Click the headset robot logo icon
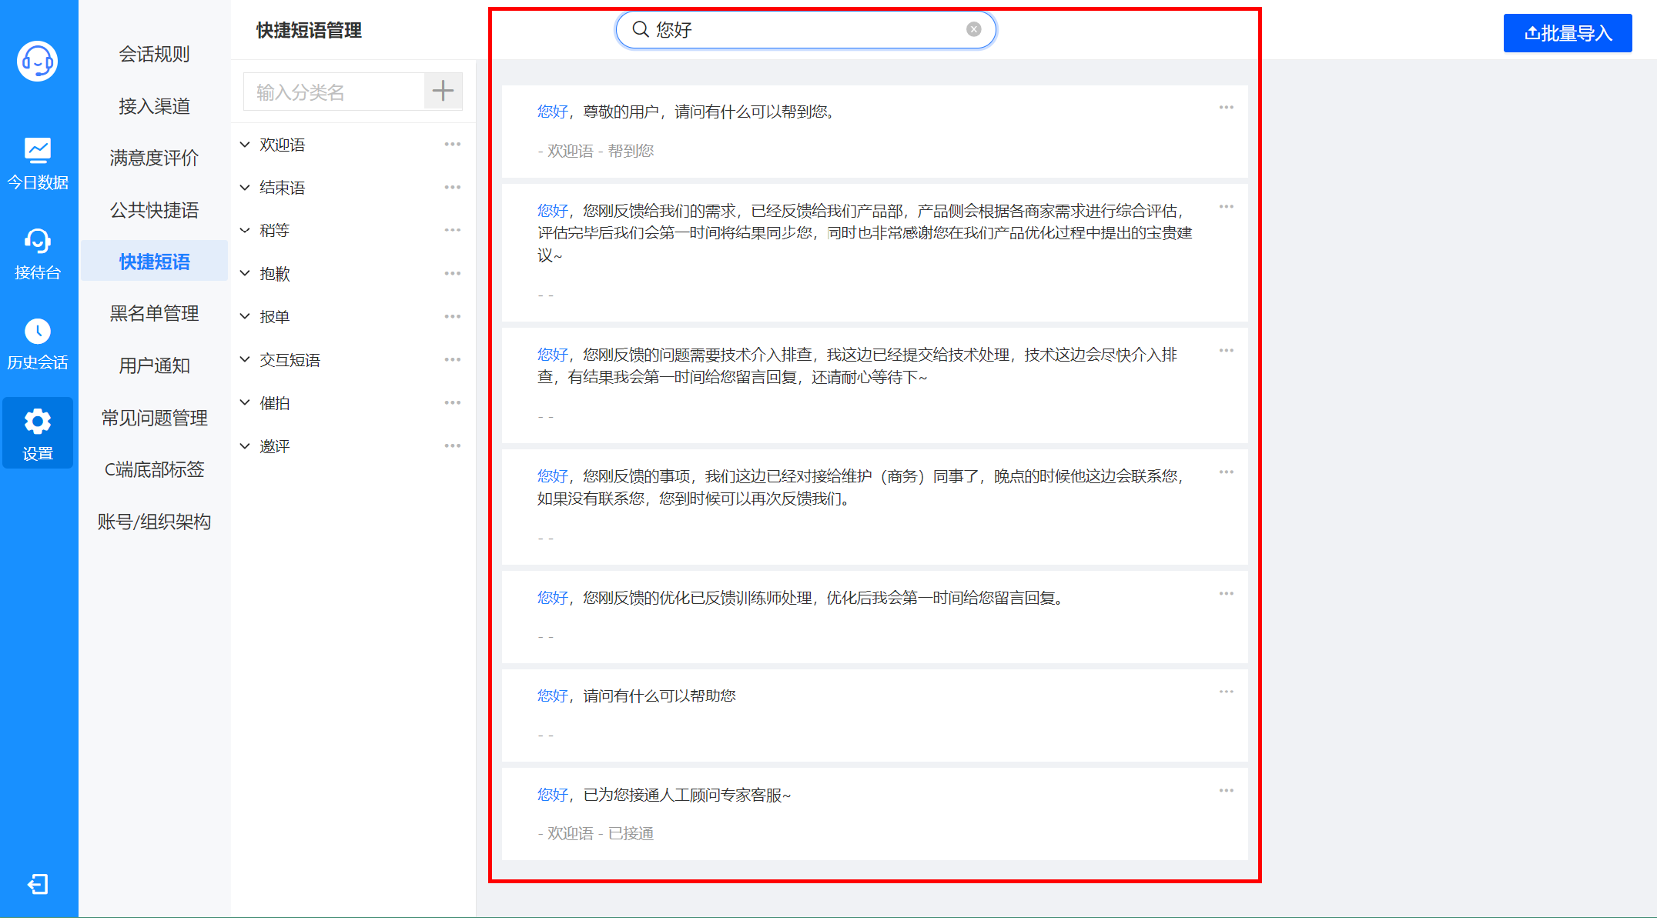 click(37, 61)
